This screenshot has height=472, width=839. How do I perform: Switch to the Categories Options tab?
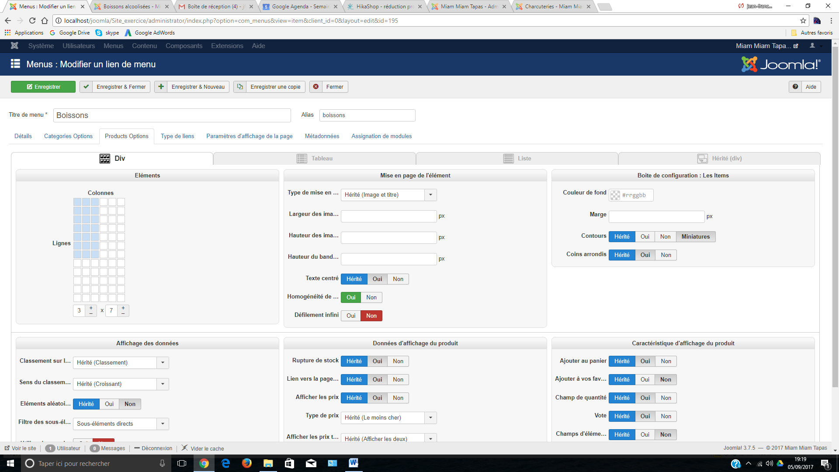tap(68, 136)
